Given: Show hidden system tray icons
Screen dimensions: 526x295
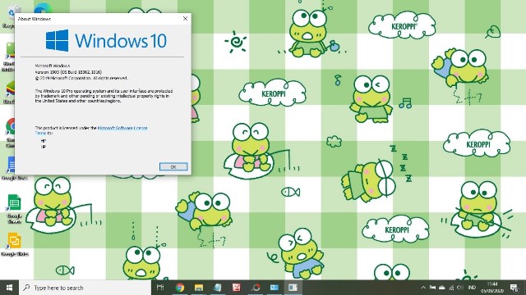Looking at the screenshot, I should point(423,288).
